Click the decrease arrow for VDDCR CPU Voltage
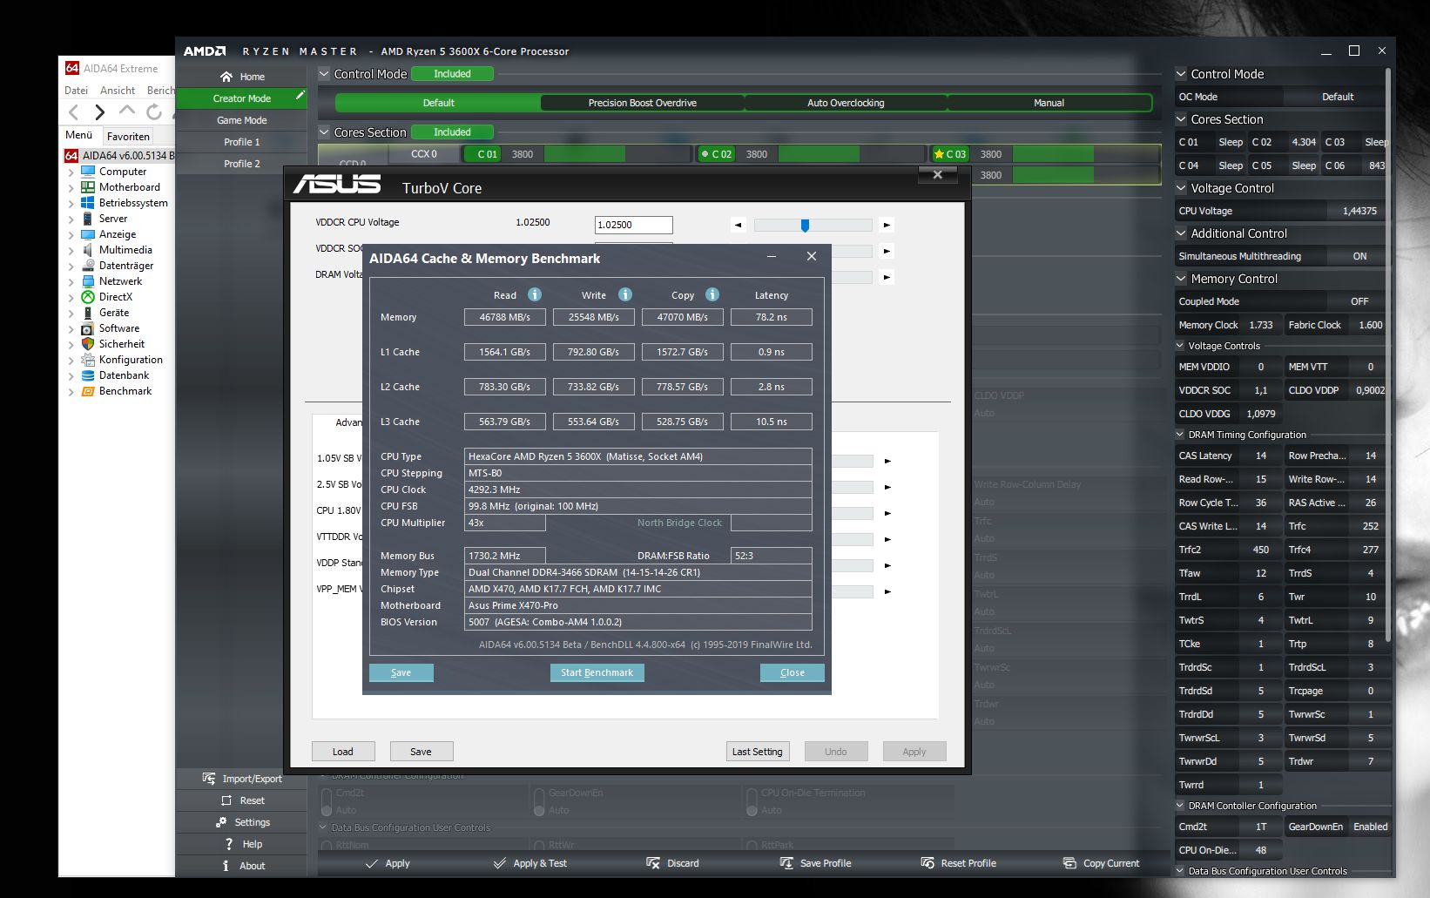Viewport: 1430px width, 898px height. 739,225
